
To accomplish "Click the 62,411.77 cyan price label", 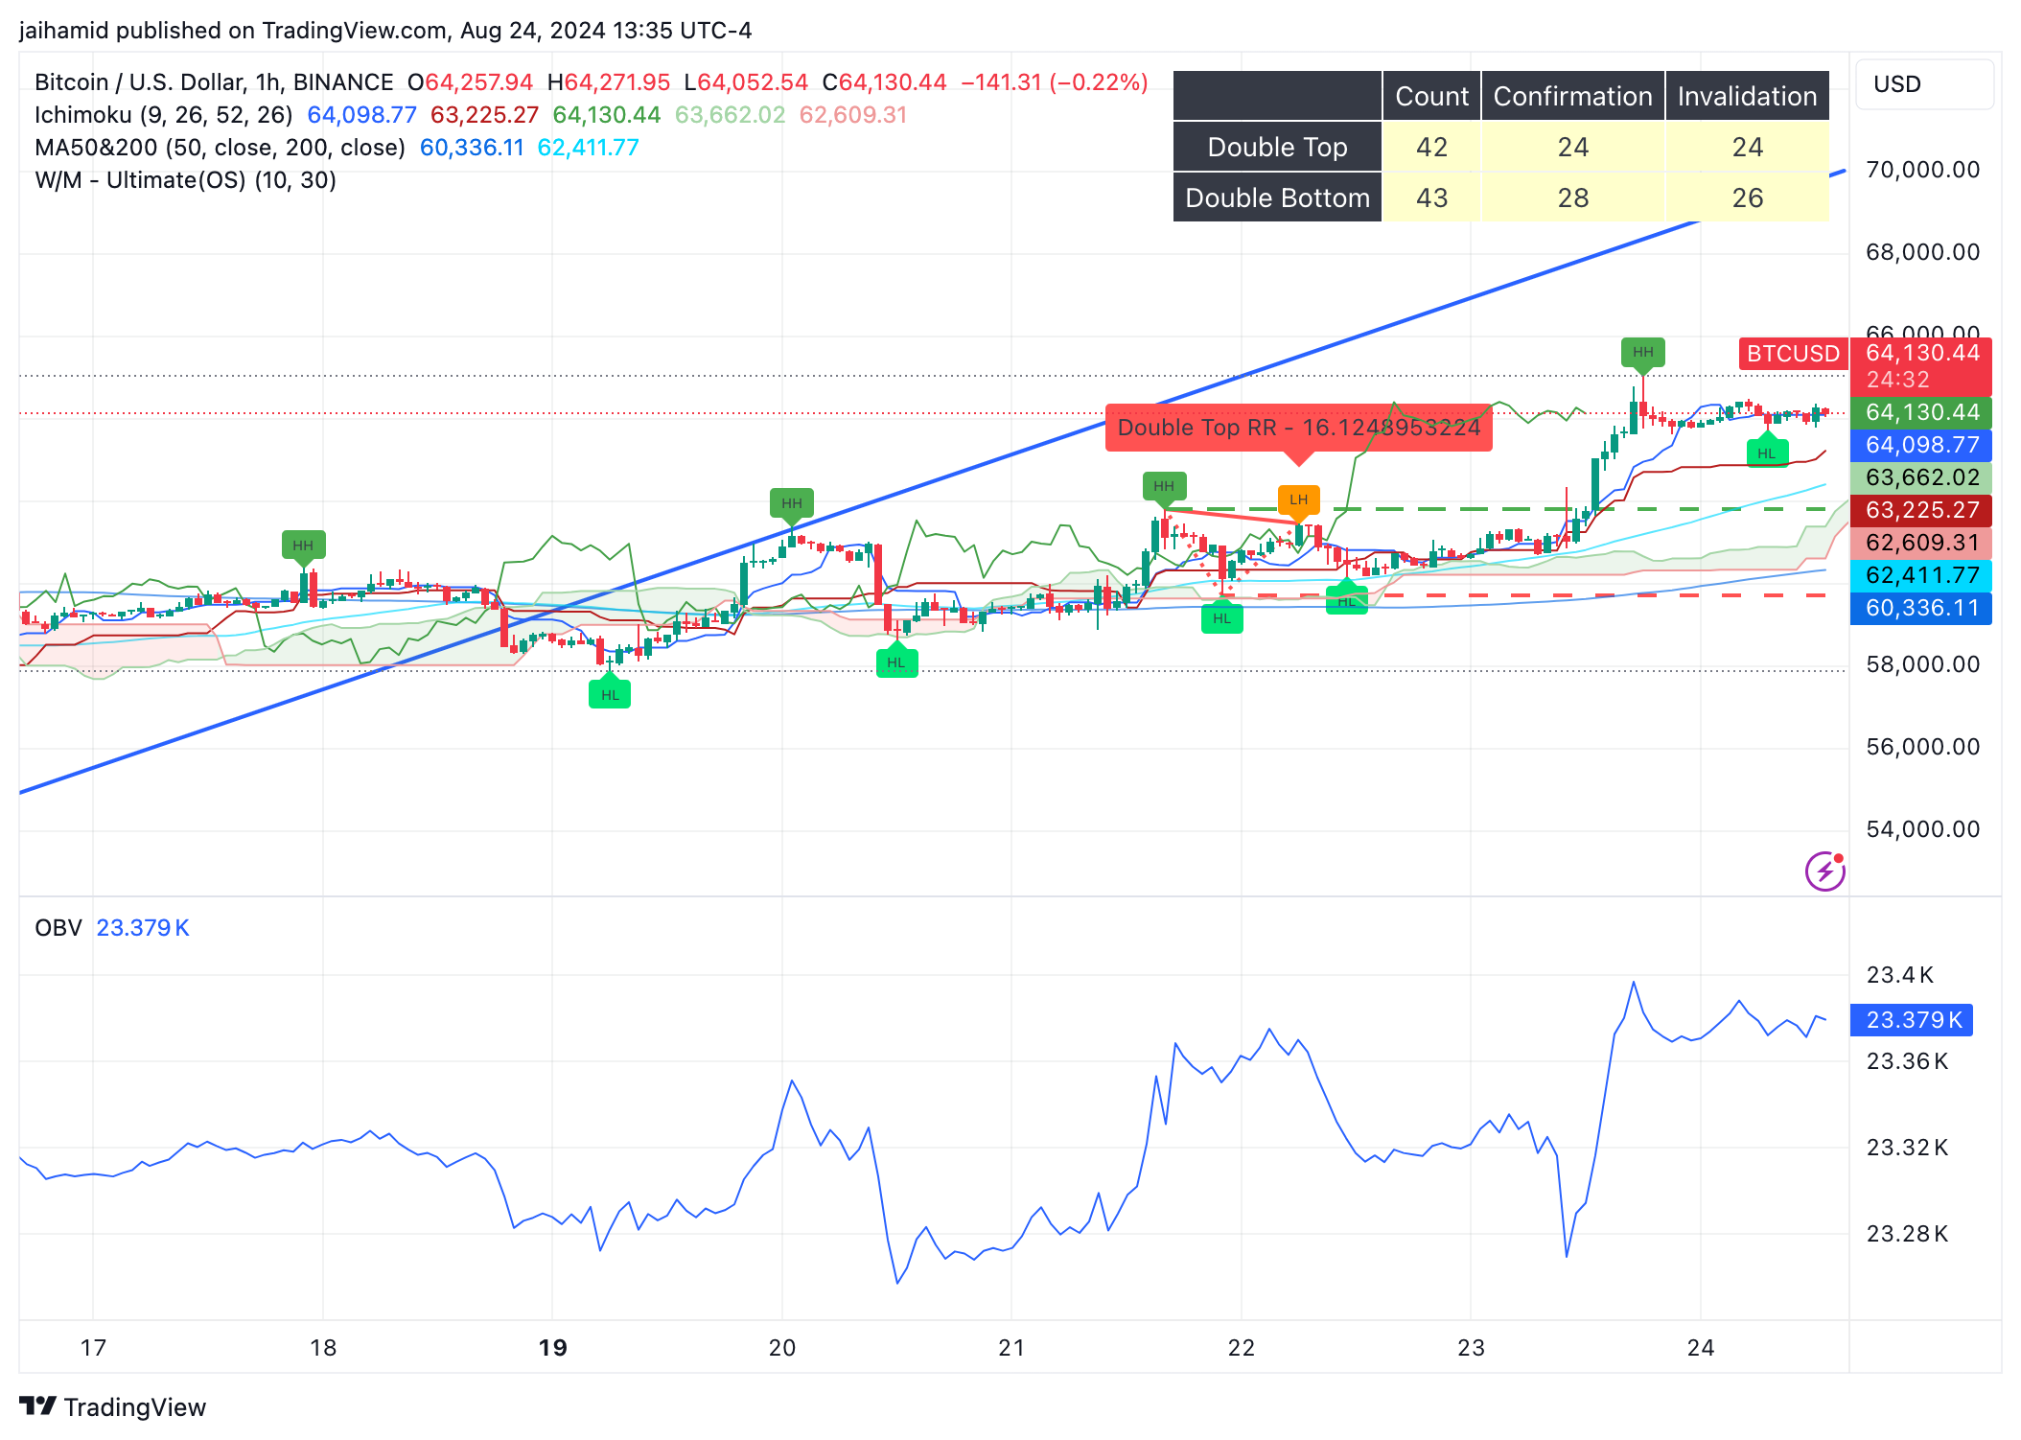I will 1921,575.
